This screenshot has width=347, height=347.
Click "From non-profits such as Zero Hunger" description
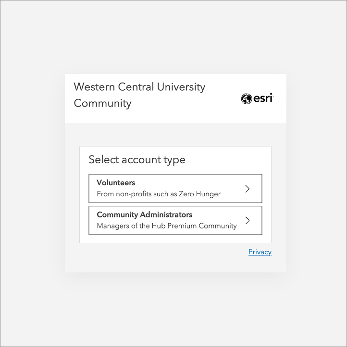(x=159, y=194)
